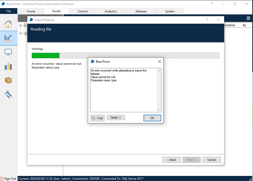Open the System wrench tools icon
Image resolution: width=253 pixels, height=181 pixels.
(x=8, y=94)
